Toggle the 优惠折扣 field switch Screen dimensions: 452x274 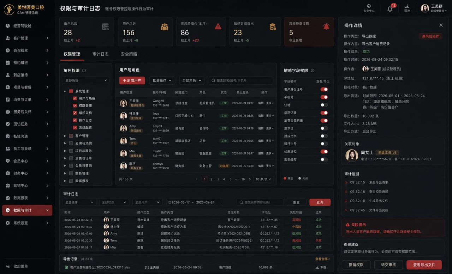click(x=324, y=152)
